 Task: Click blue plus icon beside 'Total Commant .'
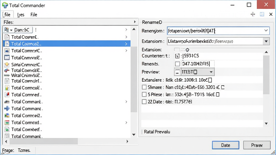[x=7, y=108]
